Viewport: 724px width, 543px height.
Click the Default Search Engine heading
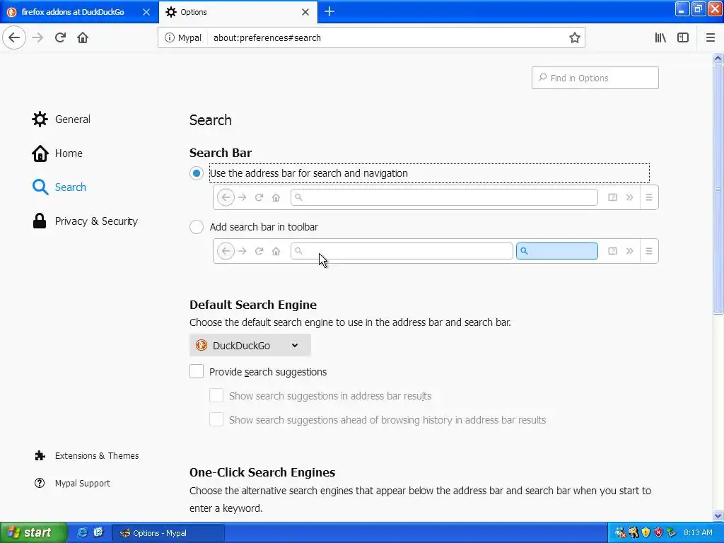(253, 305)
